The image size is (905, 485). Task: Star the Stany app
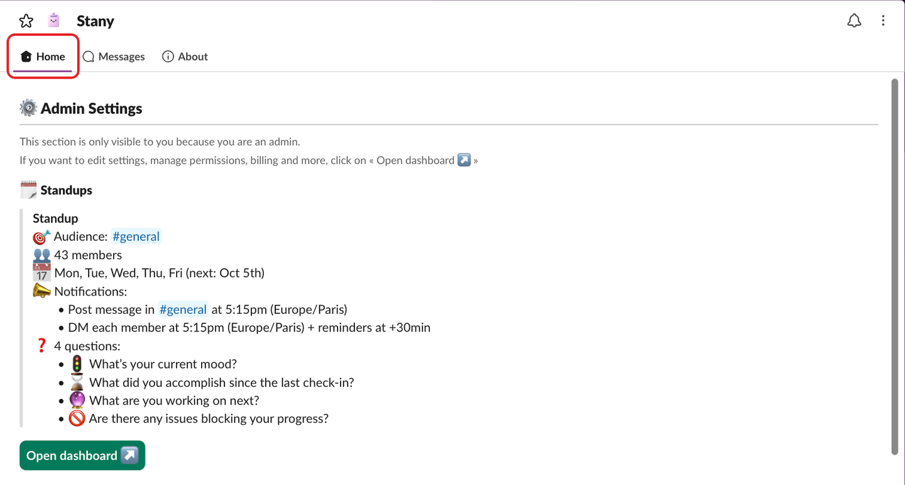[26, 21]
